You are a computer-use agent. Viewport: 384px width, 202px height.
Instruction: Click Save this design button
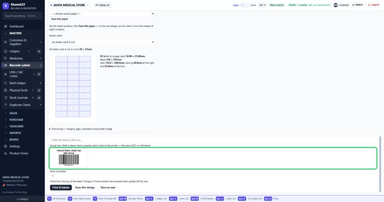85,188
